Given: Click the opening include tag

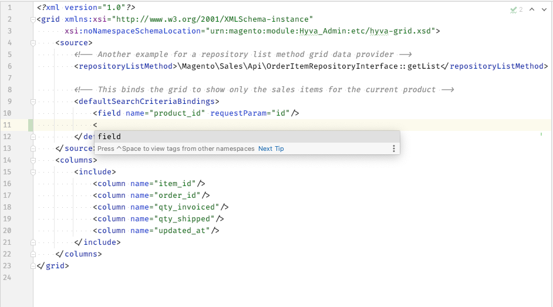Looking at the screenshot, I should (95, 172).
